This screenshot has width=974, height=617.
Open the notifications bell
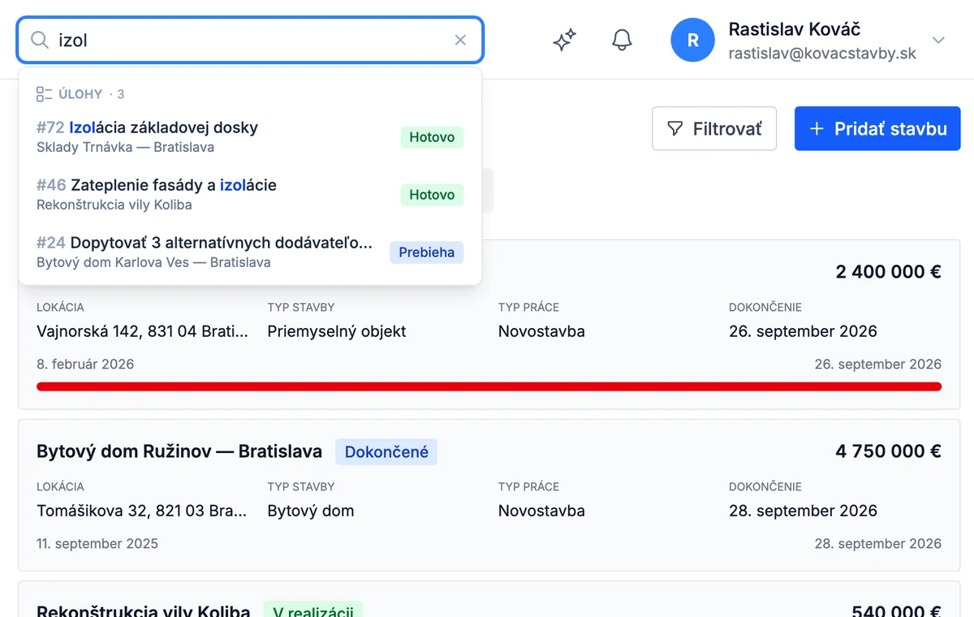pos(622,40)
